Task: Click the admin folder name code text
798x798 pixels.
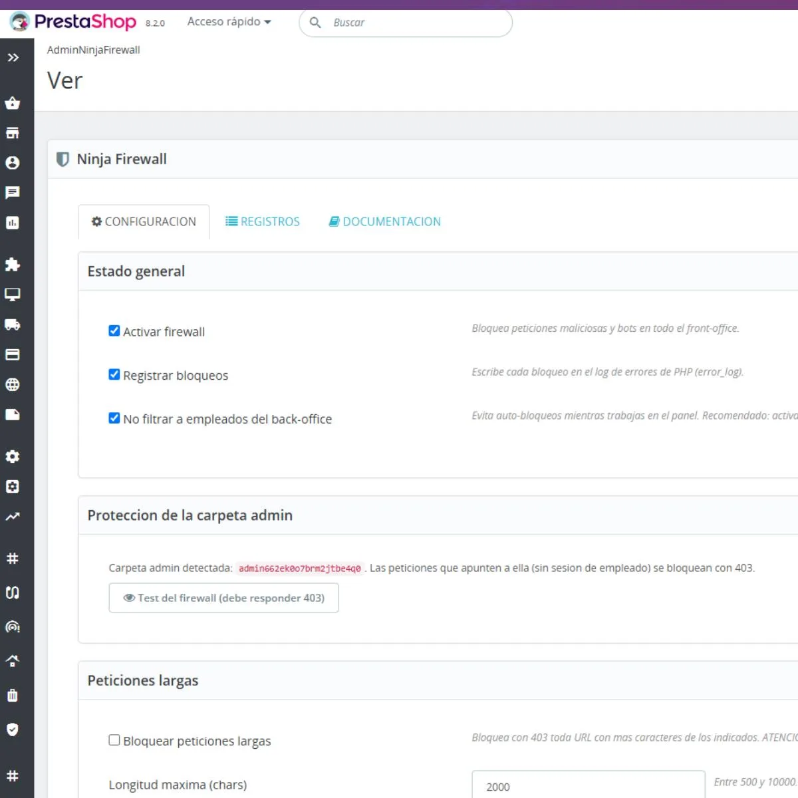Action: tap(300, 569)
